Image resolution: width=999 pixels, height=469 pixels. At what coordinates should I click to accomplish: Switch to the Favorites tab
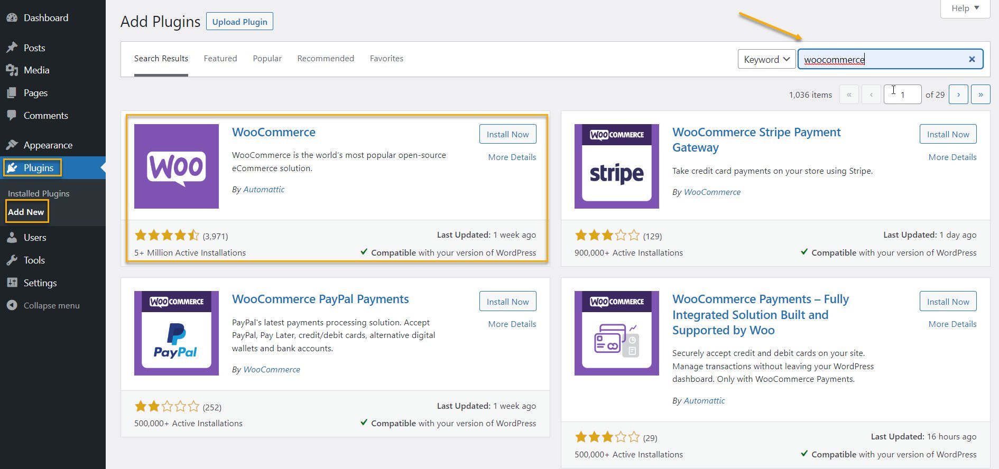(x=386, y=59)
